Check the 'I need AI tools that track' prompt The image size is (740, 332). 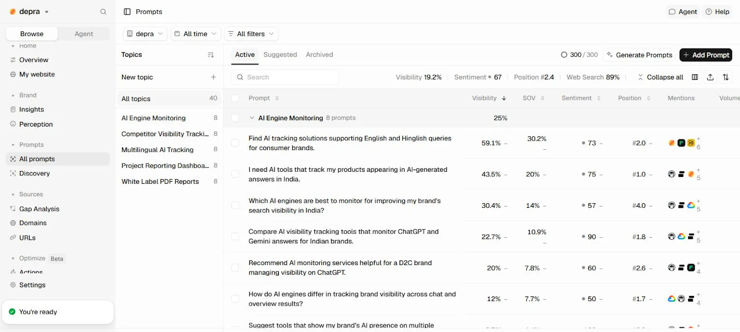click(235, 174)
